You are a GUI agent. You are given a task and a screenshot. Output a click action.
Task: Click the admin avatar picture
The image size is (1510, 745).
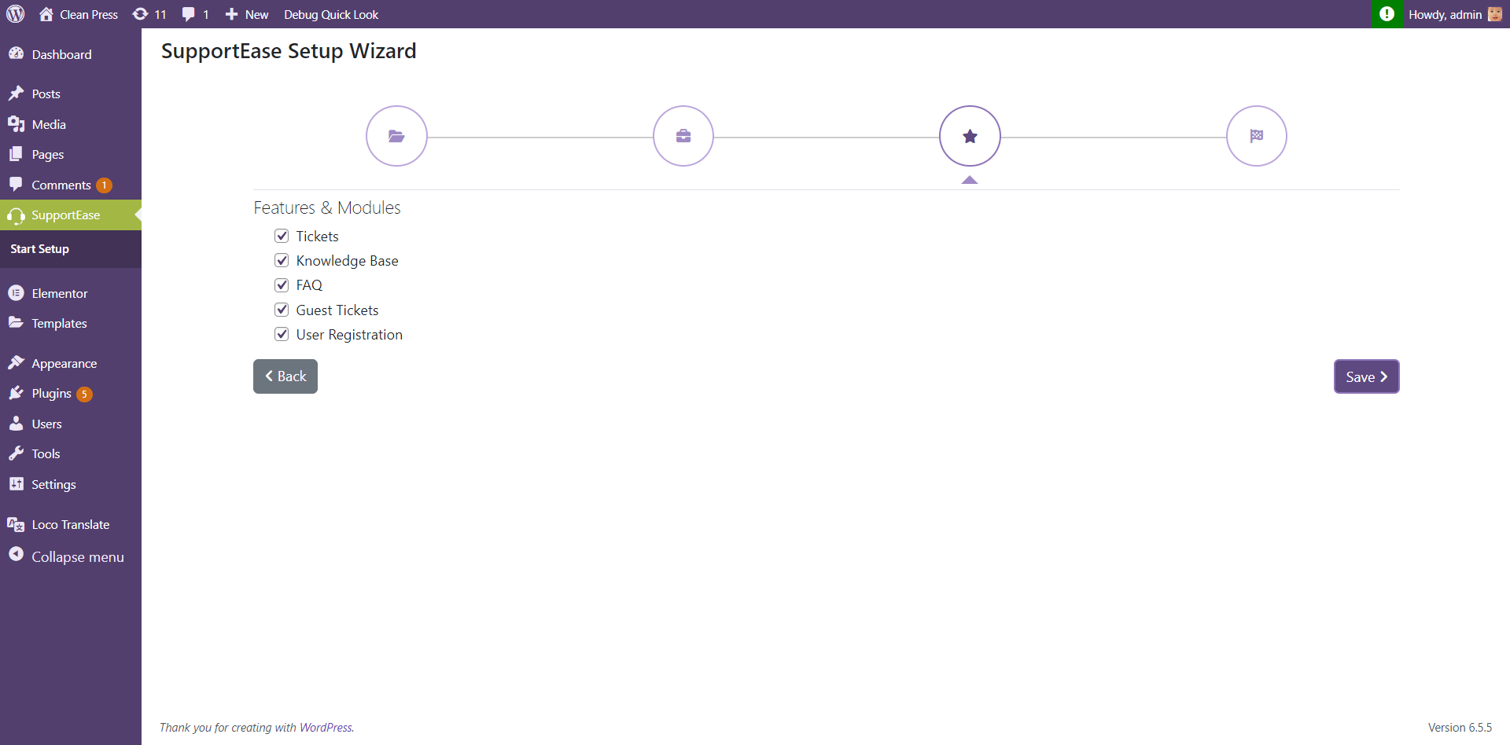click(1495, 14)
